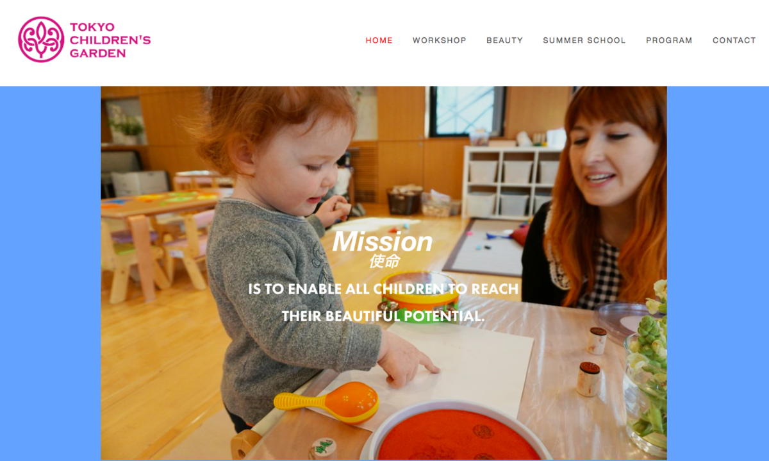Screen dimensions: 769x461
Task: Navigate to the PROGRAM section
Action: (x=669, y=40)
